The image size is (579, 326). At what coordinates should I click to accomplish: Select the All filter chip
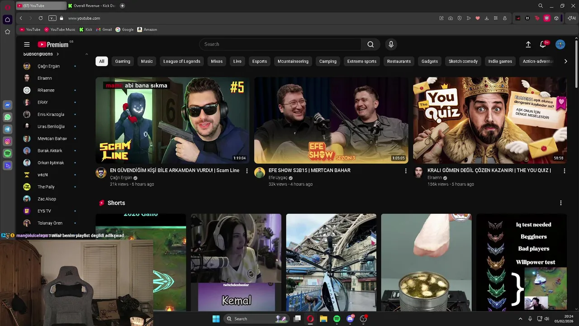102,61
